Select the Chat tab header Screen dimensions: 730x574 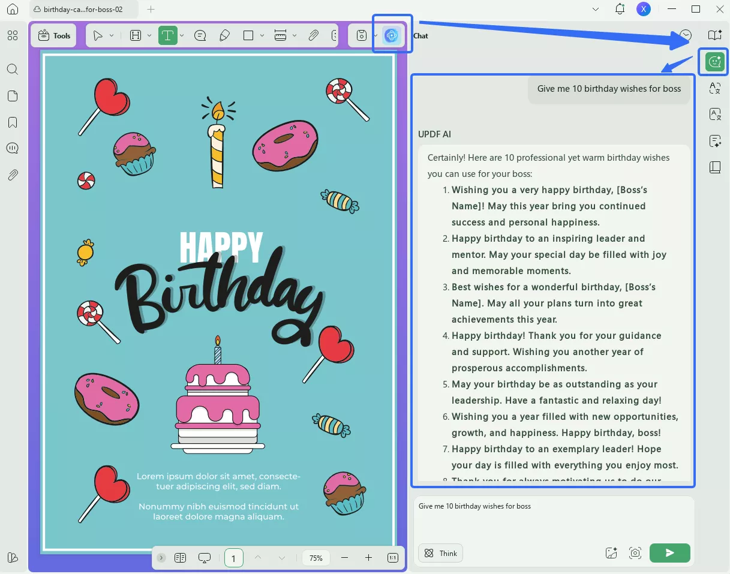(420, 35)
